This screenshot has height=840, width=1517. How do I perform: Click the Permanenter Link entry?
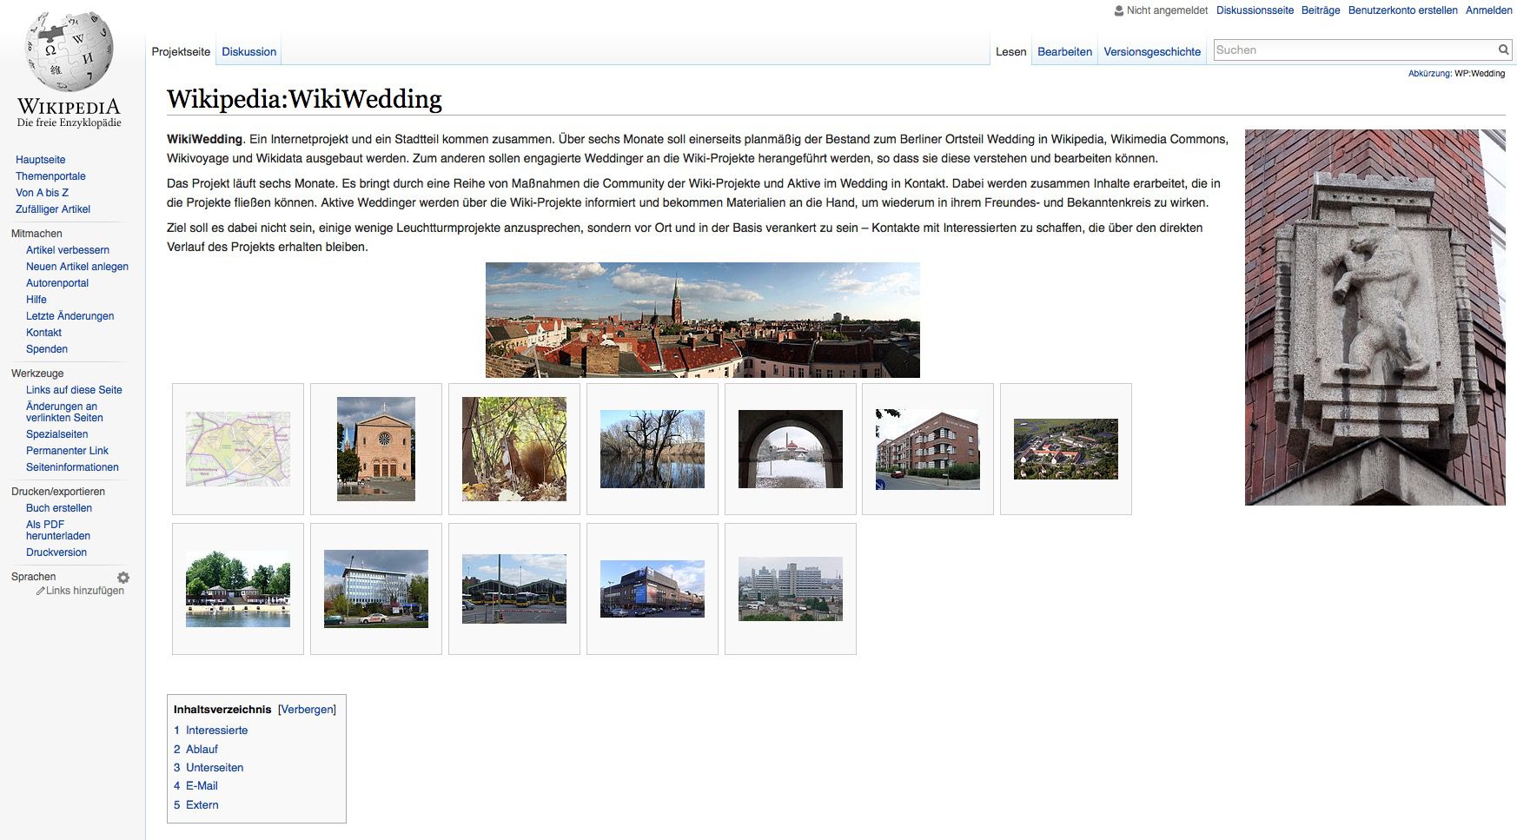click(x=67, y=451)
